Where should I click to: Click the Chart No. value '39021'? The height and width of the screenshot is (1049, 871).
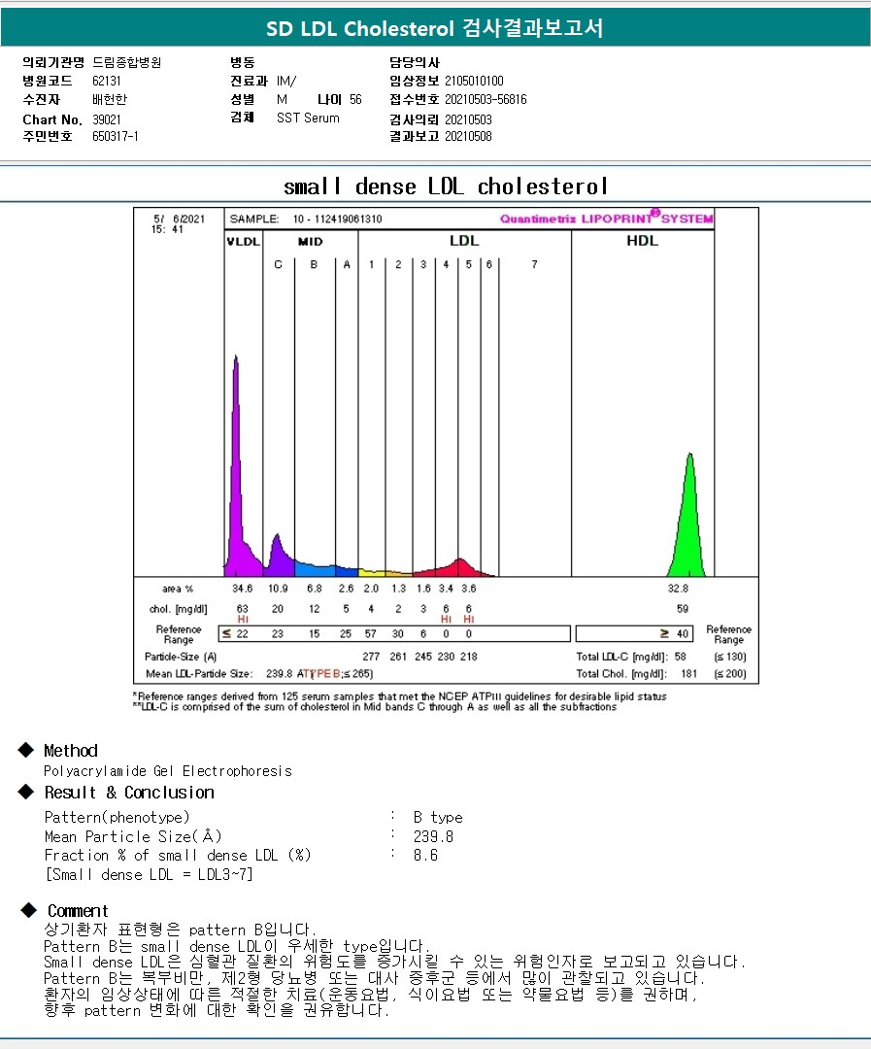point(107,119)
